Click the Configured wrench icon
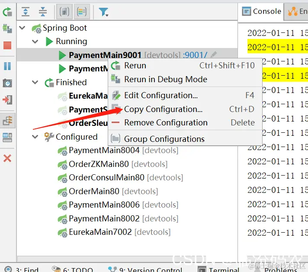 (49, 137)
